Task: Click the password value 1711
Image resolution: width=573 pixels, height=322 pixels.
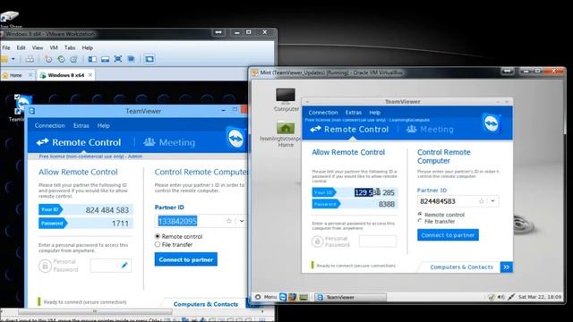Action: pyautogui.click(x=120, y=224)
